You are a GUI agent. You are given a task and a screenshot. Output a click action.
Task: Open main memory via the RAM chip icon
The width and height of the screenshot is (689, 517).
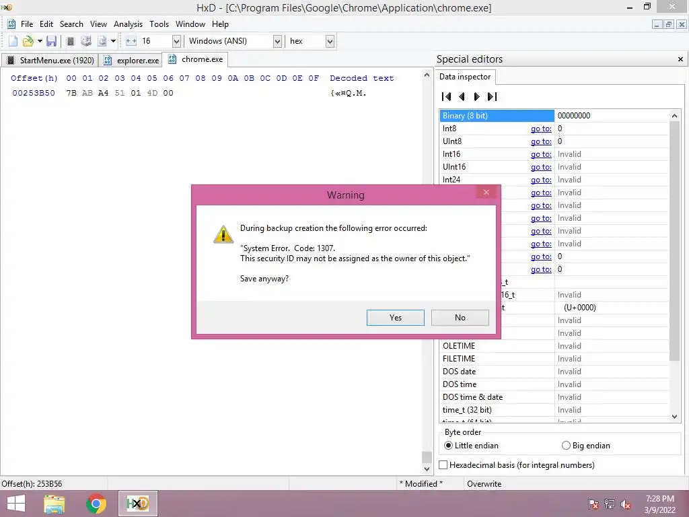point(70,41)
